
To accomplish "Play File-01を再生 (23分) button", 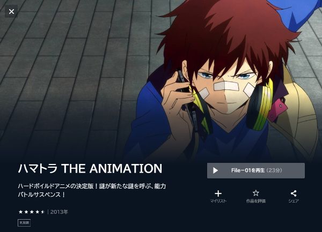I will coord(256,170).
